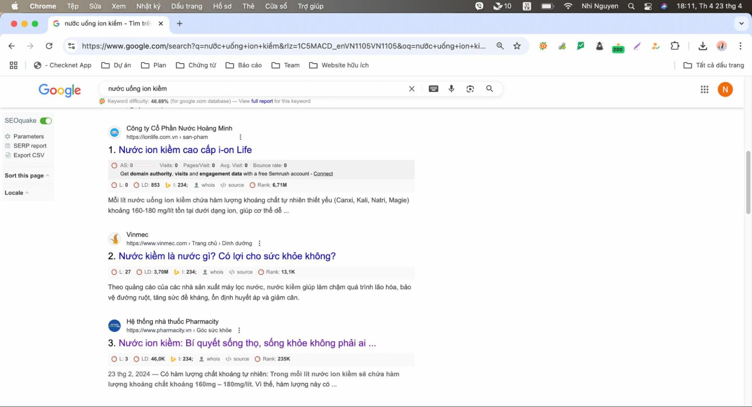Open macOS Control Center icon
The height and width of the screenshot is (407, 752).
click(648, 6)
